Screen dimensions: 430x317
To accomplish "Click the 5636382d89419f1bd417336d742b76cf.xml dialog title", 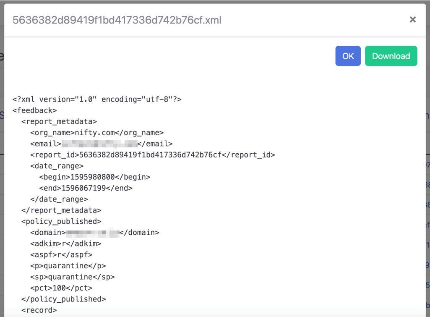I will (x=117, y=20).
